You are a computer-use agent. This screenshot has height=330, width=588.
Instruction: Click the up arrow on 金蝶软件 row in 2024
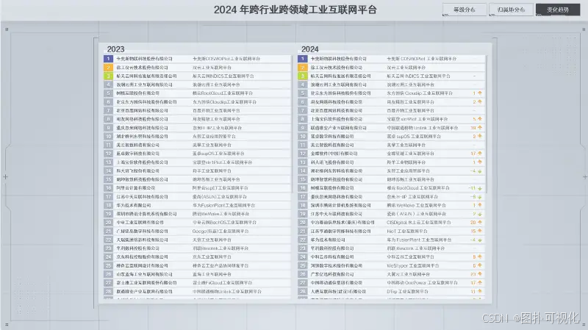[480, 154]
